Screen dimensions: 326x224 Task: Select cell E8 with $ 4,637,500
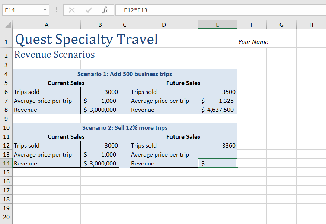pos(217,110)
